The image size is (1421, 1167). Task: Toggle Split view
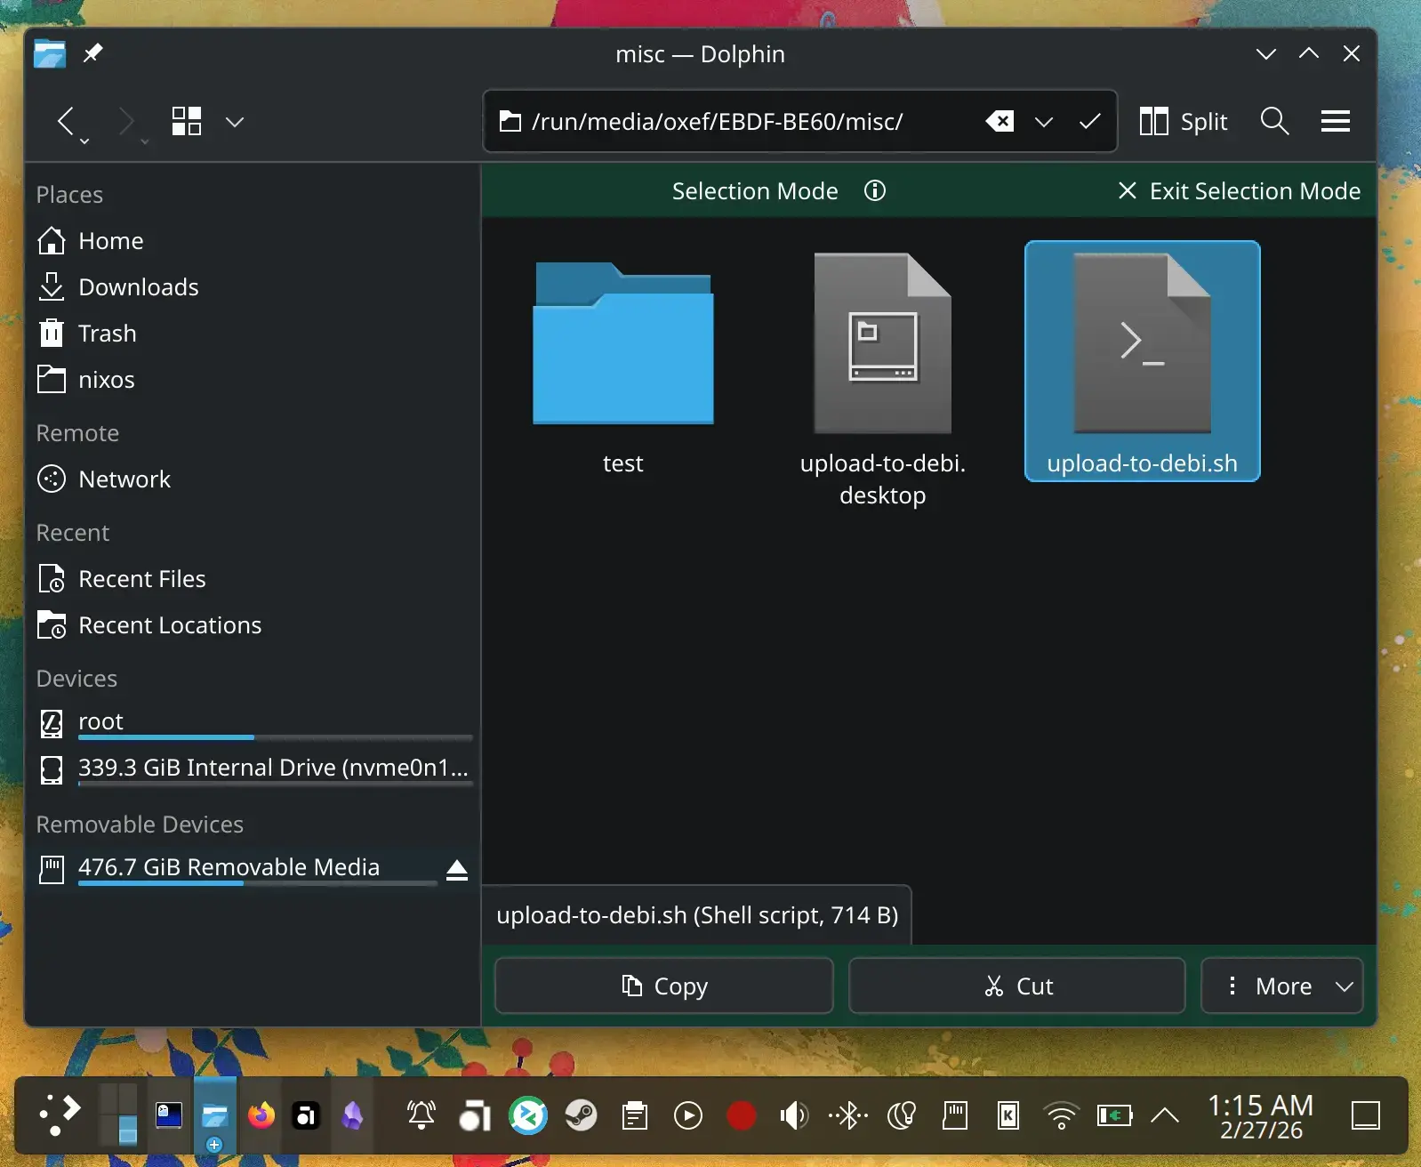coord(1184,121)
